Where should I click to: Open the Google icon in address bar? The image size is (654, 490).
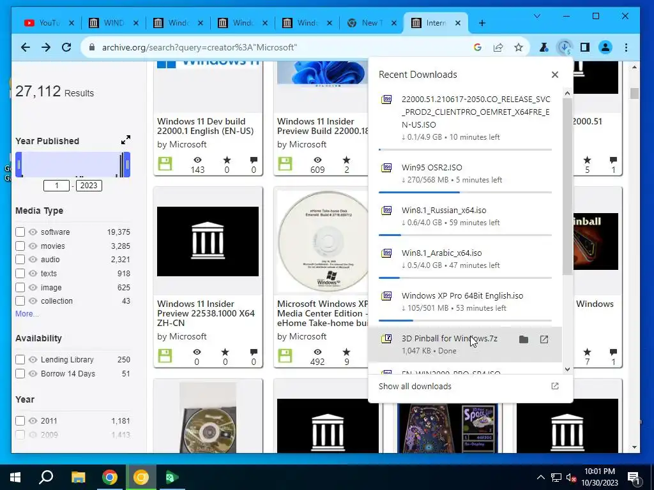click(478, 47)
